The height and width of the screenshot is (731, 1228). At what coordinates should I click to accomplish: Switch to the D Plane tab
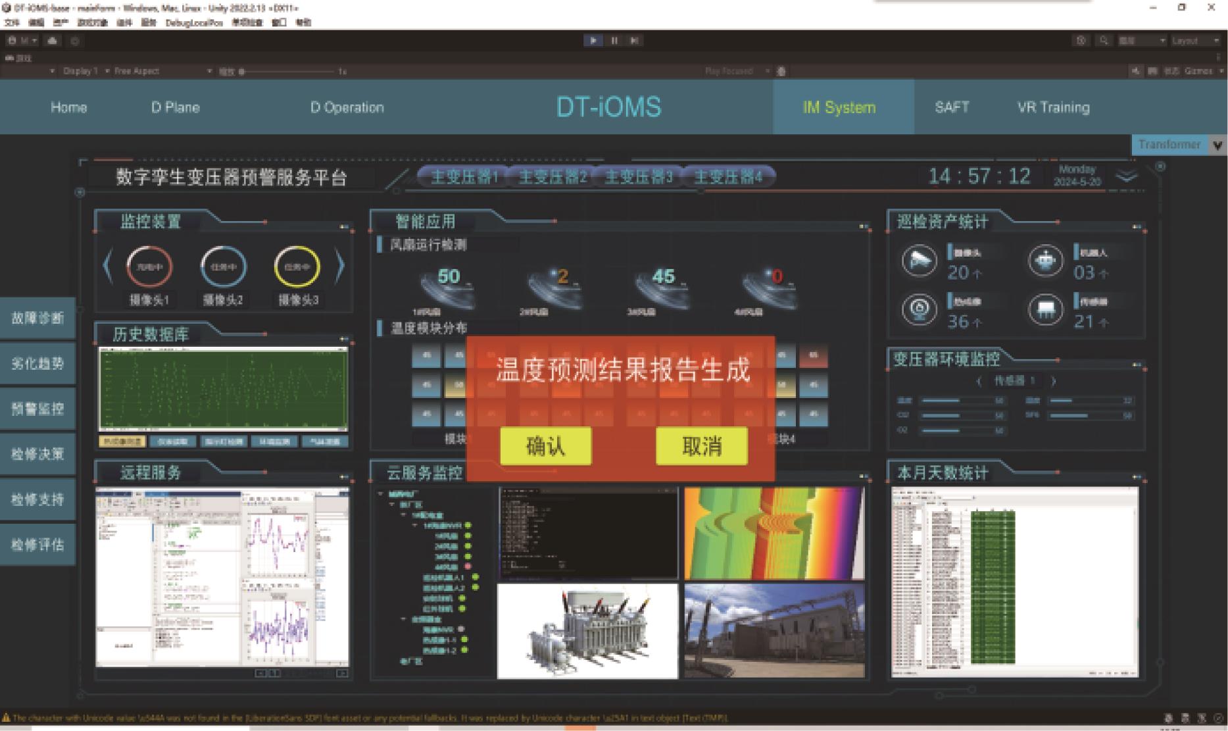point(176,107)
